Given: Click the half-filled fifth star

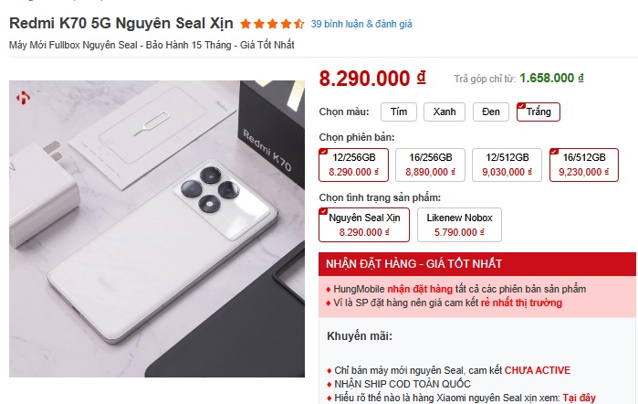Looking at the screenshot, I should tap(299, 24).
